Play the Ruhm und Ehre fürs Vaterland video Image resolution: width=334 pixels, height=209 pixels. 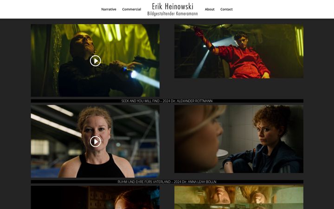(95, 141)
